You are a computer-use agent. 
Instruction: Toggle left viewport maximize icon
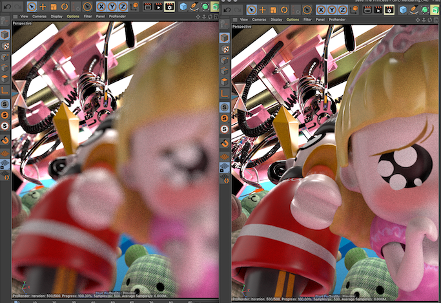tap(216, 17)
